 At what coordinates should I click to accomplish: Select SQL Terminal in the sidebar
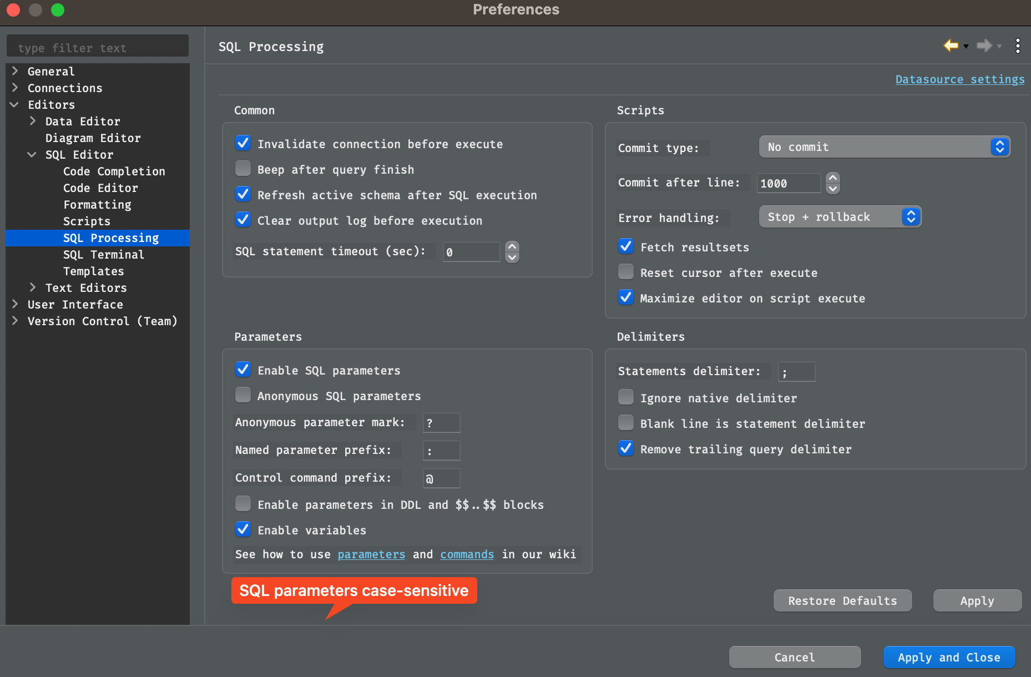tap(104, 254)
